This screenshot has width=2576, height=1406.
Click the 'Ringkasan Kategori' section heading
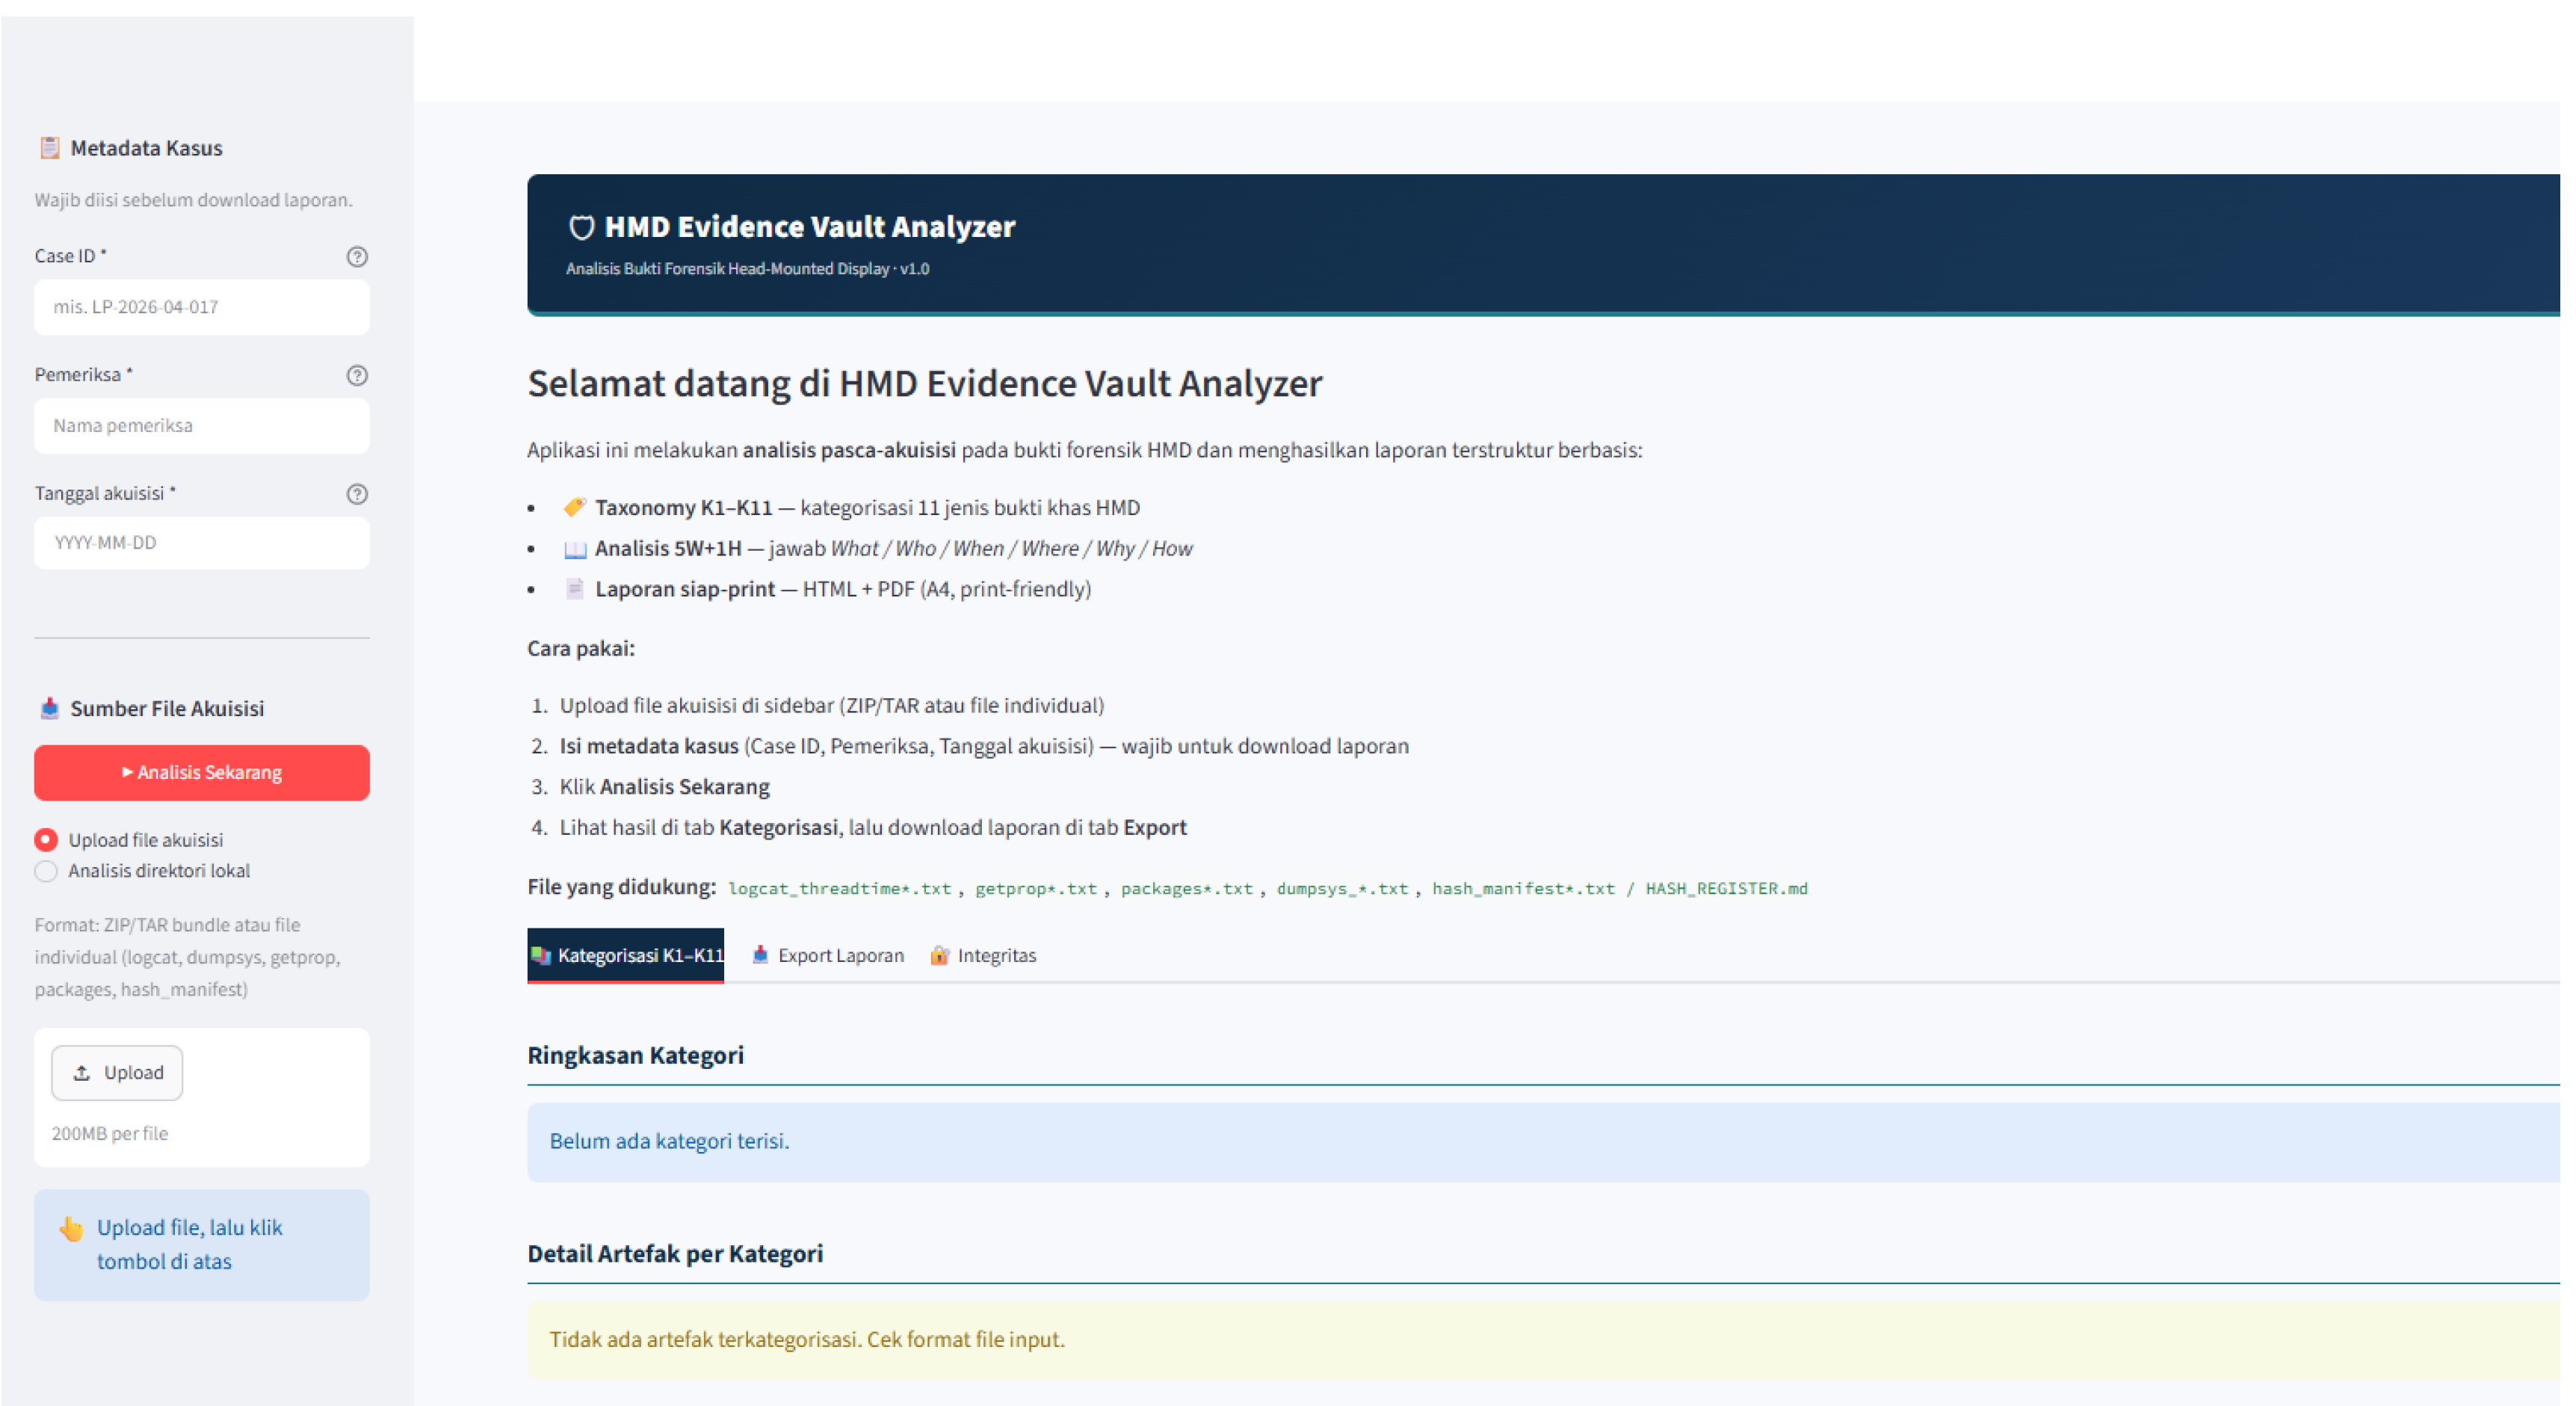point(636,1055)
